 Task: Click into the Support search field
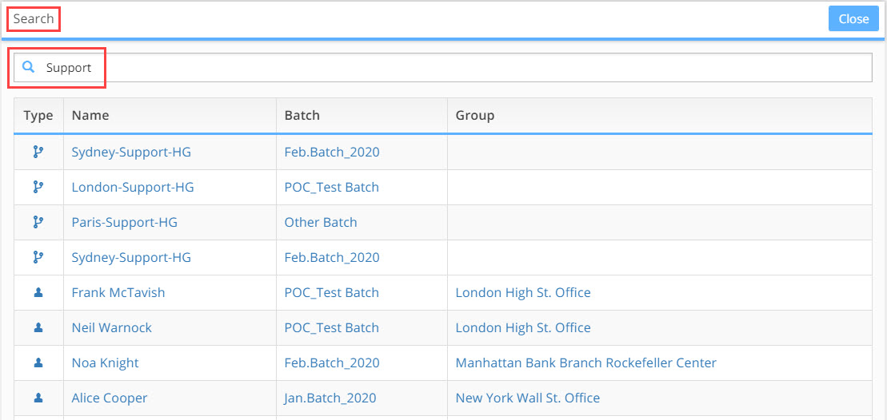[x=443, y=68]
